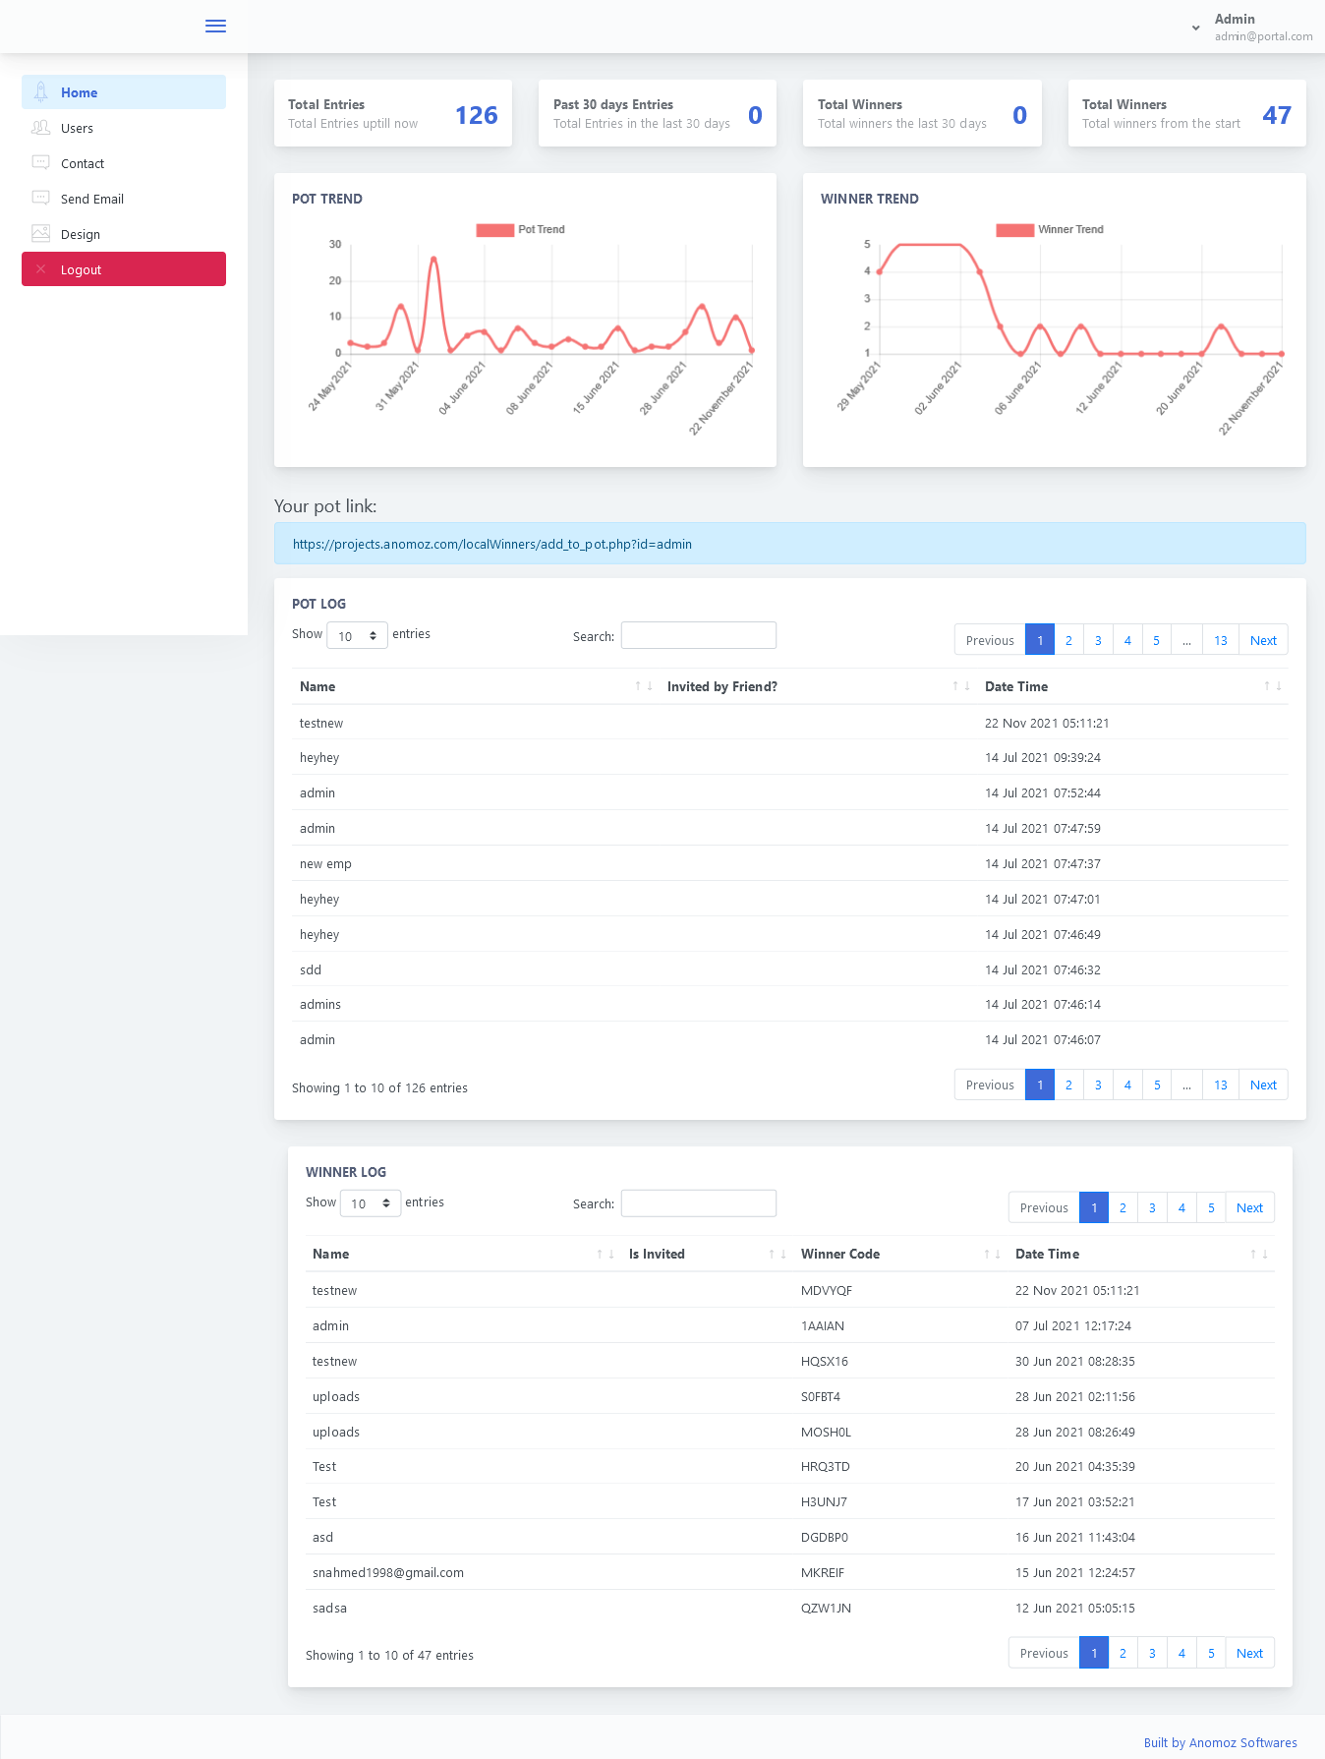Click the Design image icon

(40, 234)
